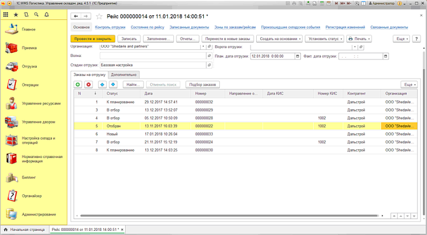
Task: Click the move row down arrow icon
Action: coord(112,85)
